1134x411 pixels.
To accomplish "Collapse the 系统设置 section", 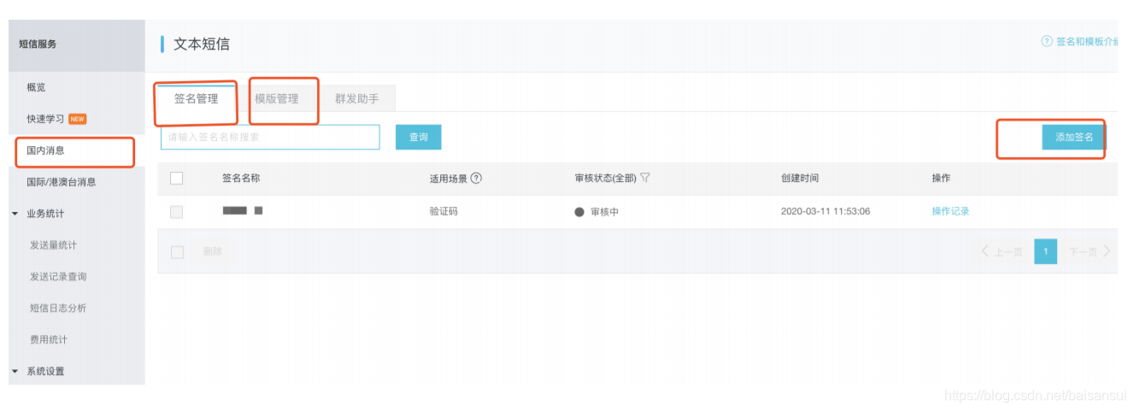I will pyautogui.click(x=15, y=372).
